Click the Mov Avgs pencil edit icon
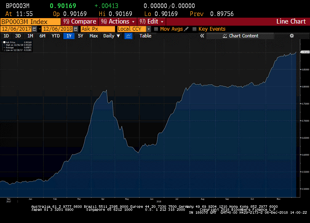Screen dimensions: 310x223 point(186,29)
